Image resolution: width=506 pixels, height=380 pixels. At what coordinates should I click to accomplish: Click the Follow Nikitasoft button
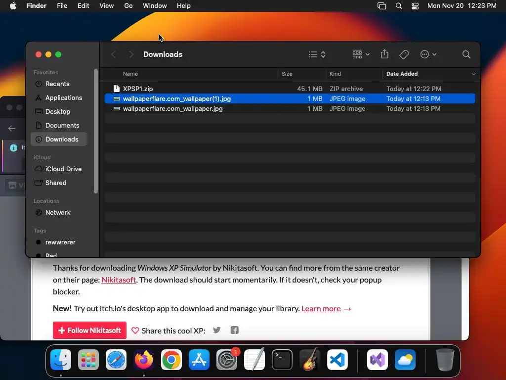point(90,330)
